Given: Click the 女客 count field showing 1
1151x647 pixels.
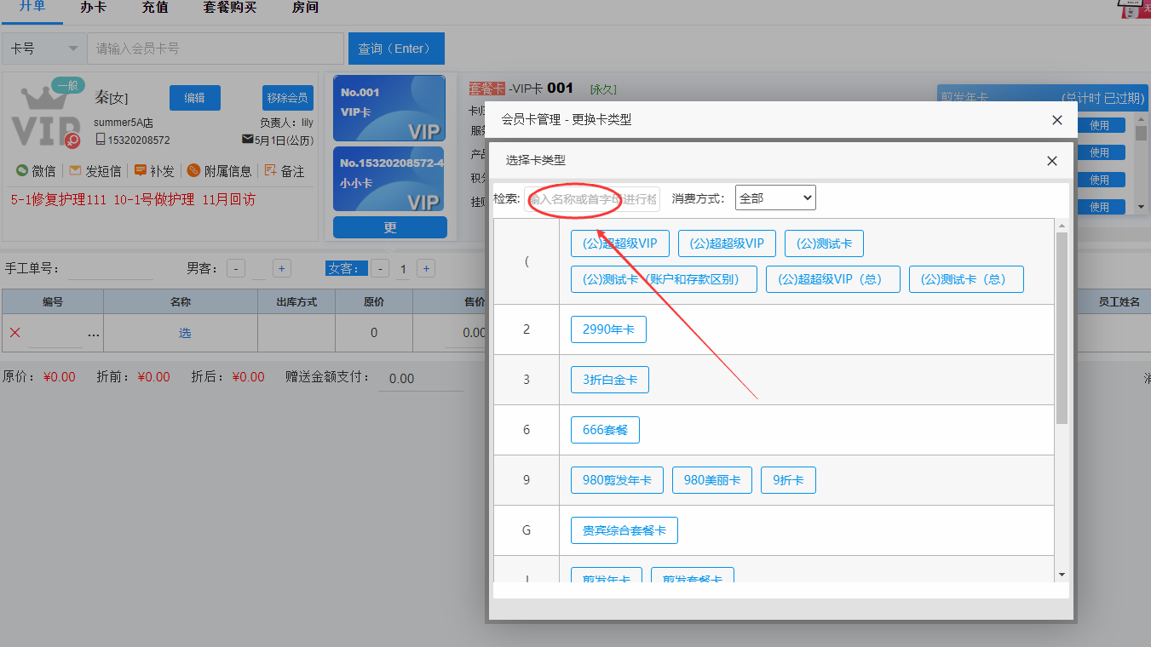Looking at the screenshot, I should (403, 269).
